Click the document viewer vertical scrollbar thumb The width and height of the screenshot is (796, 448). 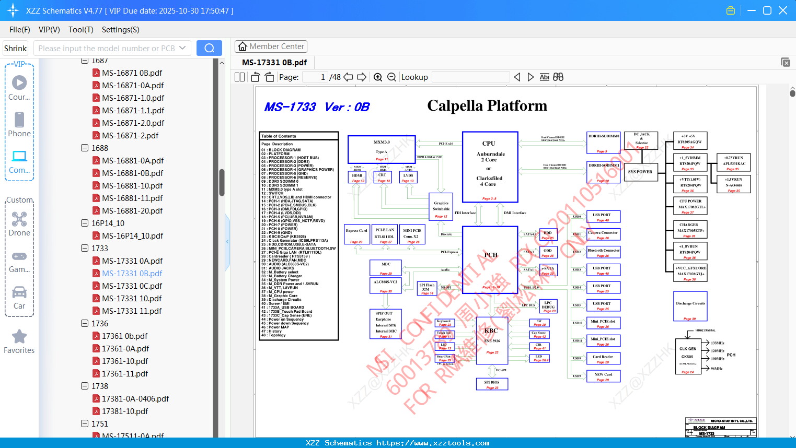[792, 93]
